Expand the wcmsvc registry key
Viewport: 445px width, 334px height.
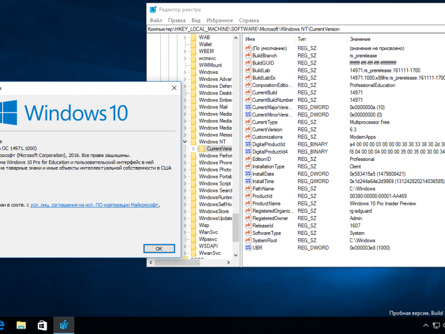185,58
